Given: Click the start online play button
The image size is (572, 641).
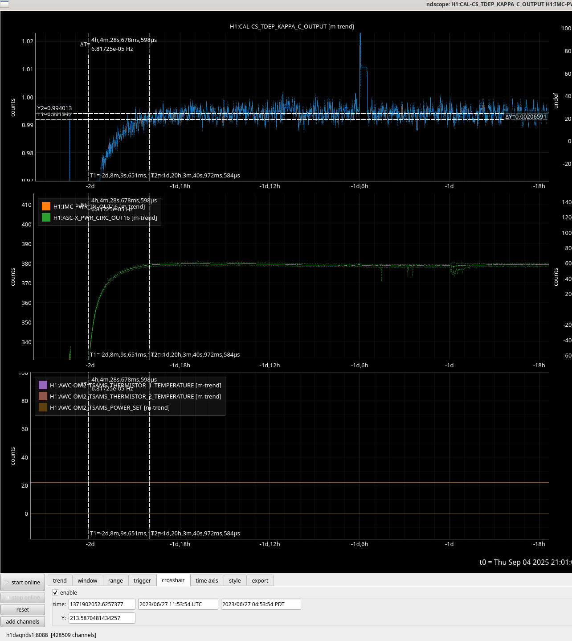Looking at the screenshot, I should 23,582.
